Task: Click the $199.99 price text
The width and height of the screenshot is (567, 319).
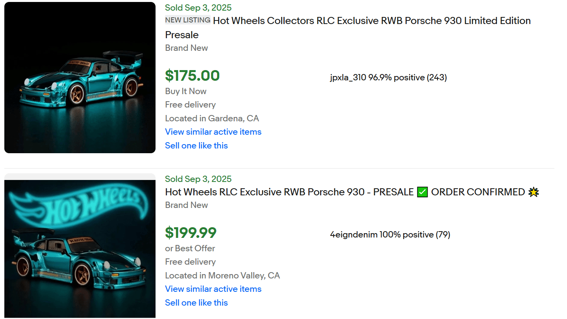Action: pyautogui.click(x=191, y=233)
